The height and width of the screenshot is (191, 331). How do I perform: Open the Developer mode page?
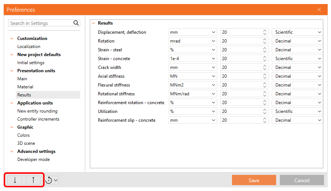(34, 159)
